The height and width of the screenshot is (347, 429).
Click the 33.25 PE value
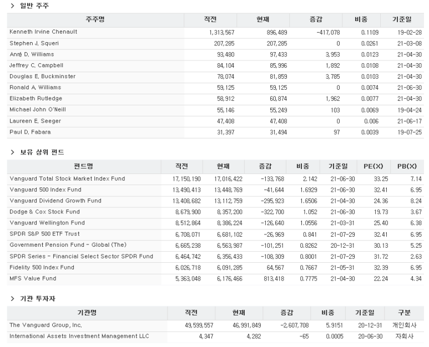381,179
